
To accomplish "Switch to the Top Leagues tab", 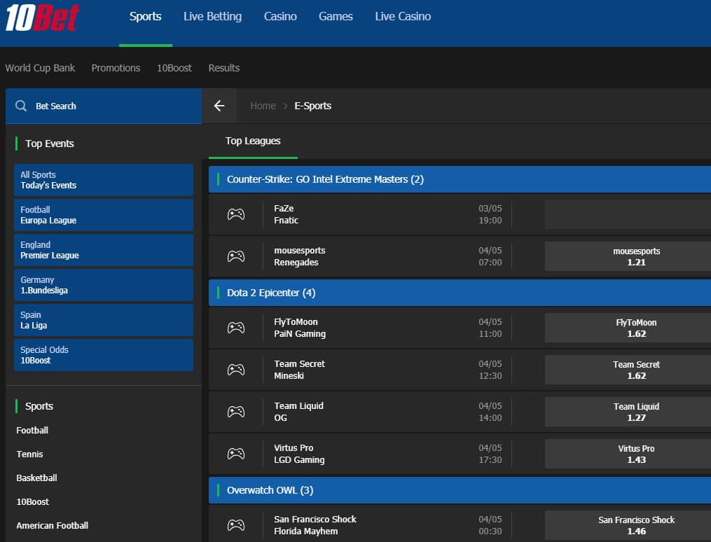I will (x=253, y=141).
